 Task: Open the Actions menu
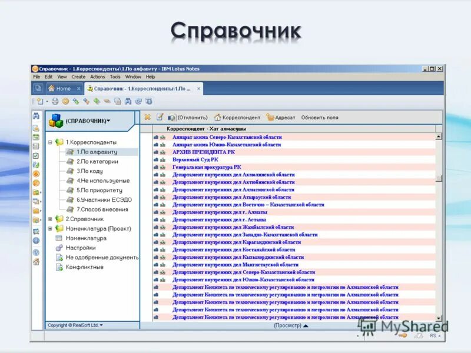[x=97, y=76]
